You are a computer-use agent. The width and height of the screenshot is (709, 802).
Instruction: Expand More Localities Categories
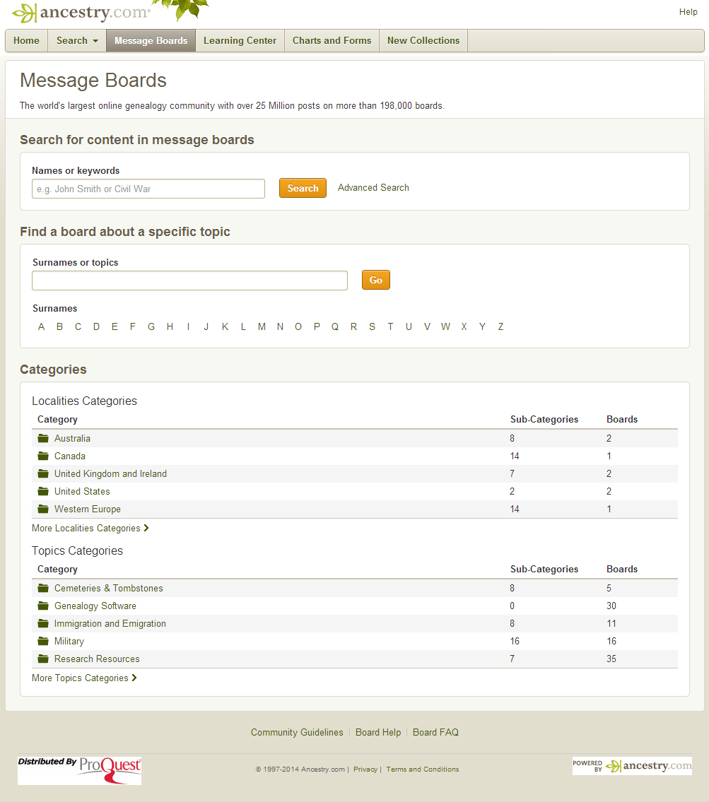[86, 528]
